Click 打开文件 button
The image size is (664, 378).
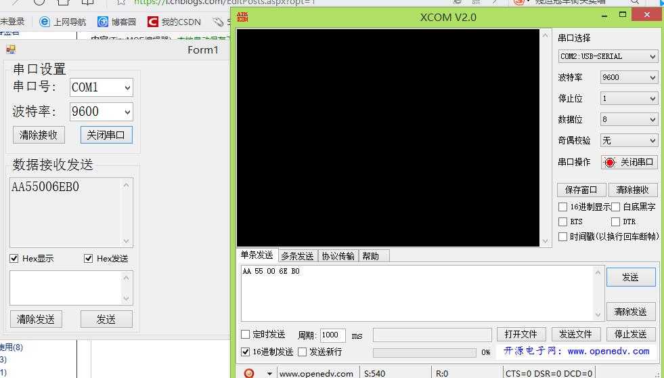coord(521,335)
